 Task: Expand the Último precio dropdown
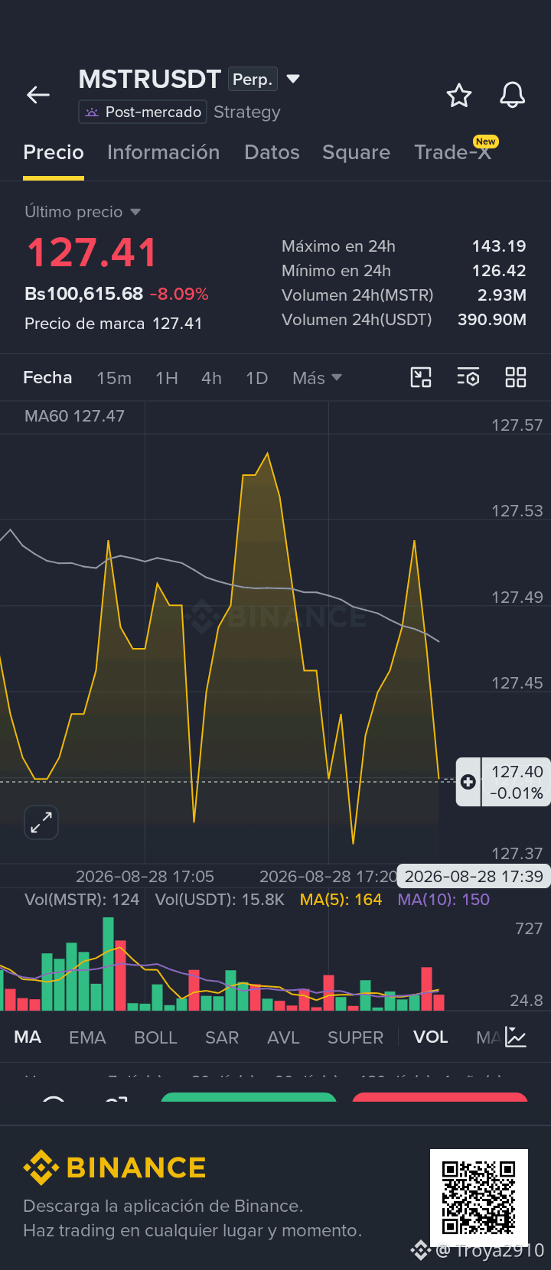click(83, 212)
